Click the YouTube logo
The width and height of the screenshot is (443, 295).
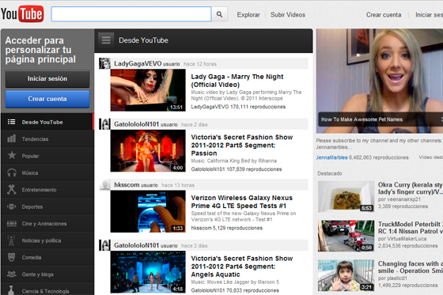pyautogui.click(x=22, y=13)
